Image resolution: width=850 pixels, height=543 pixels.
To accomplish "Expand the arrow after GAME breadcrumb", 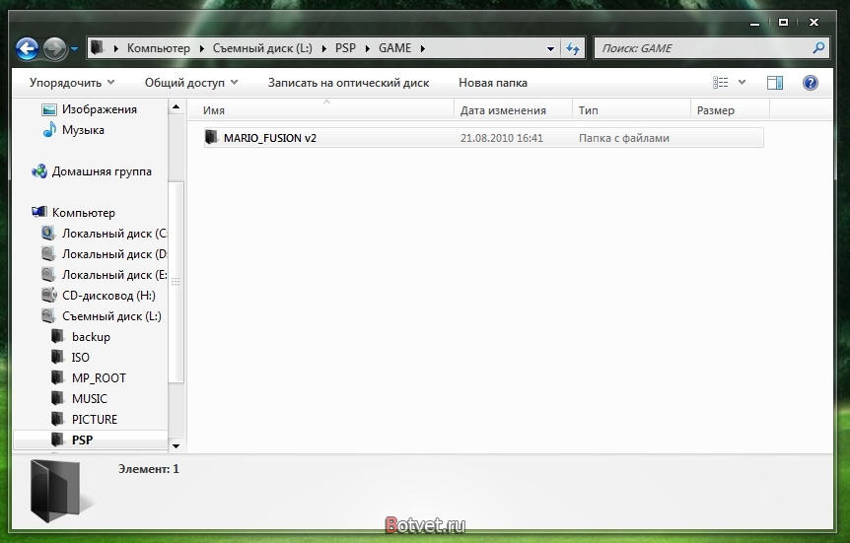I will click(x=423, y=48).
